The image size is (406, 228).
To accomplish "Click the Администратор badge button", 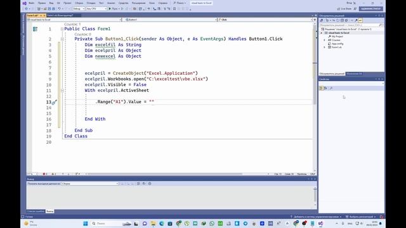I will pyautogui.click(x=370, y=9).
